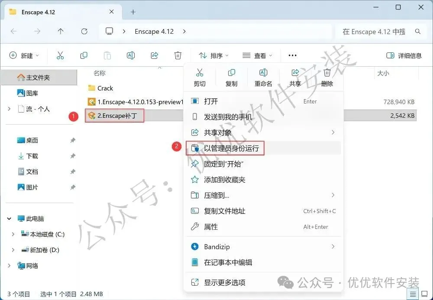Screen dimensions: 433x300
Task: Open the 新建 dropdown
Action: tap(24, 55)
